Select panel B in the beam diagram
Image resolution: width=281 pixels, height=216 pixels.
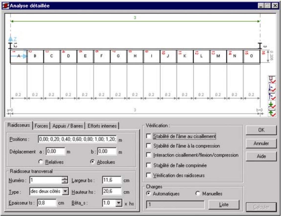35,56
